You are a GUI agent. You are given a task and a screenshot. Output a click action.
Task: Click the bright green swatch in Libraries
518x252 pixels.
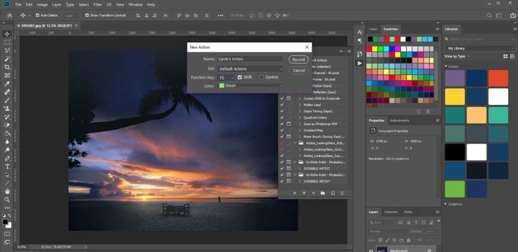coord(455,189)
